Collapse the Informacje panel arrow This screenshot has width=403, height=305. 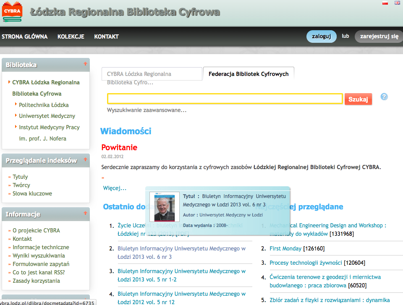pyautogui.click(x=85, y=213)
